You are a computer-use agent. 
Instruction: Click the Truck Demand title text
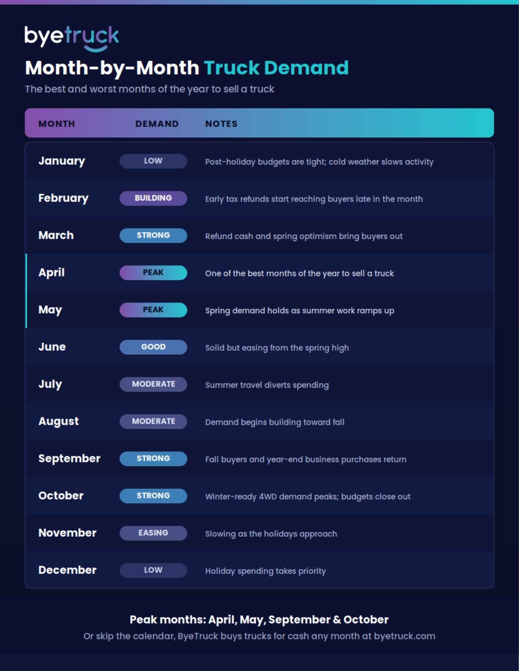276,68
